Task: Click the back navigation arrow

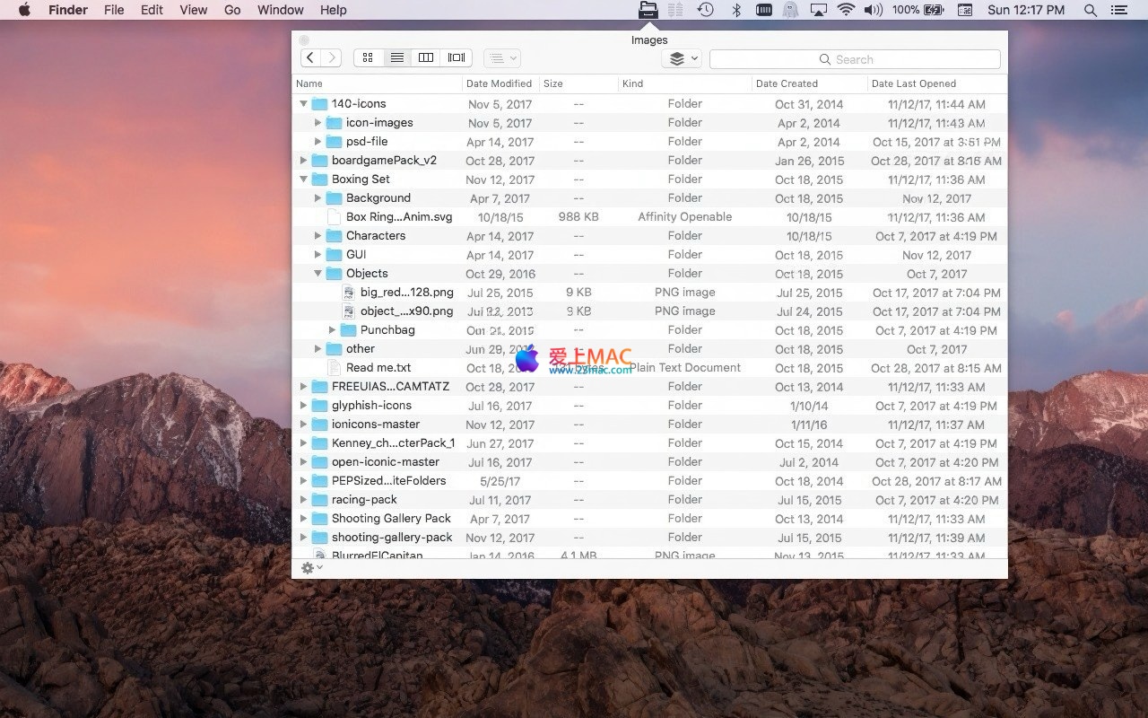Action: [310, 58]
